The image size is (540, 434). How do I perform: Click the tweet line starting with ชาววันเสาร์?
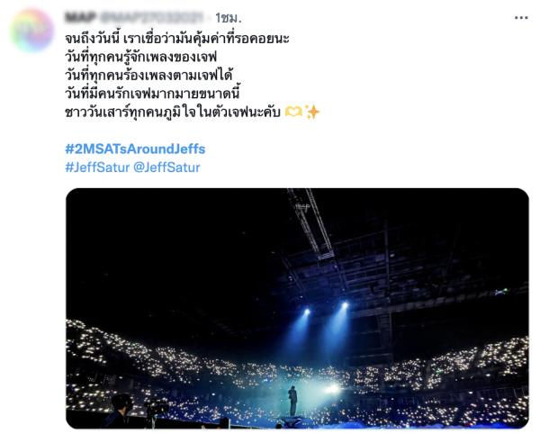pos(173,112)
